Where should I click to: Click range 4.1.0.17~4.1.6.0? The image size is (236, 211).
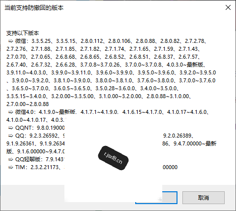click(x=187, y=112)
